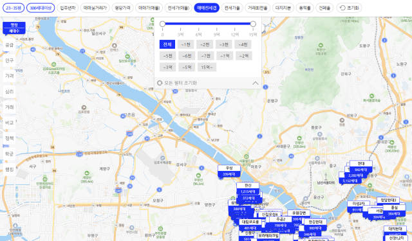Click the 유원강변 apartment marker

pyautogui.click(x=299, y=215)
